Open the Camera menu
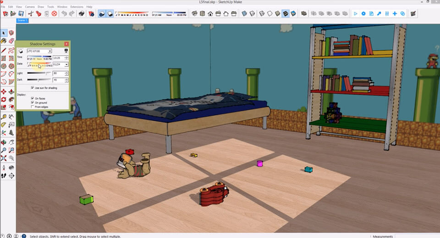Screen dimensions: 440x238 (x=29, y=7)
